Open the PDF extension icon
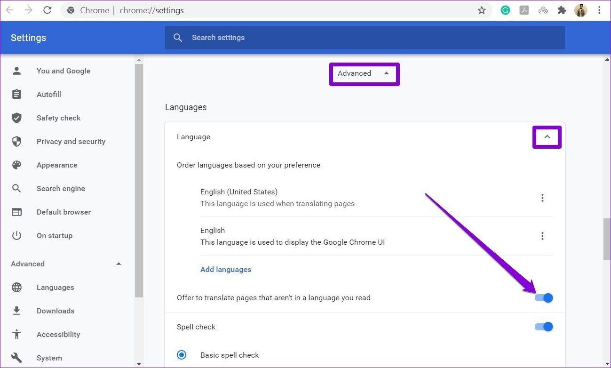611x368 pixels. point(524,10)
